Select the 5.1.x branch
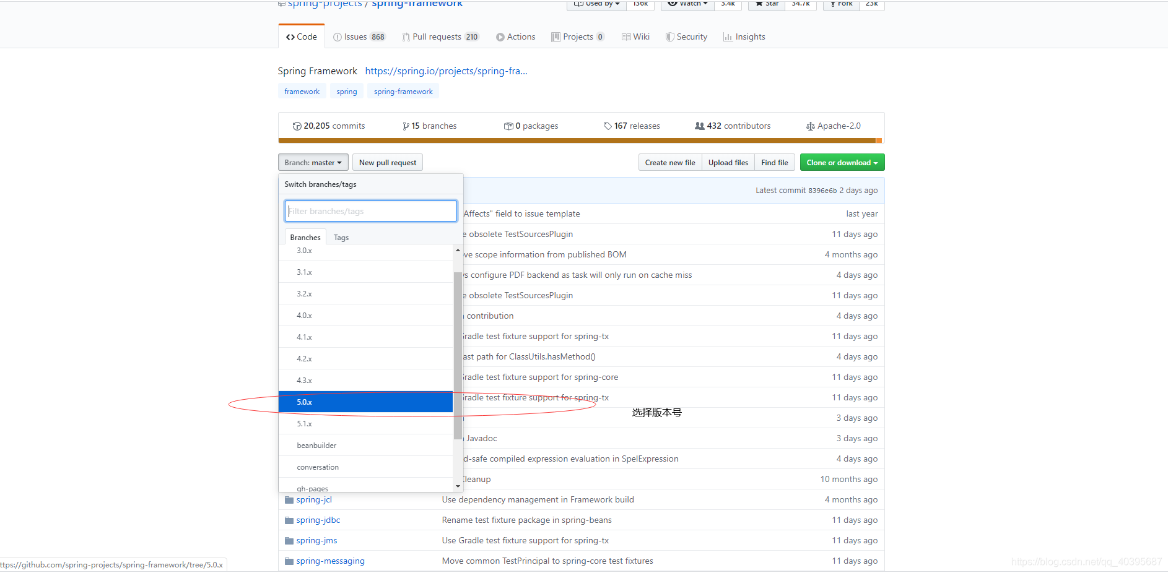Viewport: 1168px width, 573px height. coord(366,424)
